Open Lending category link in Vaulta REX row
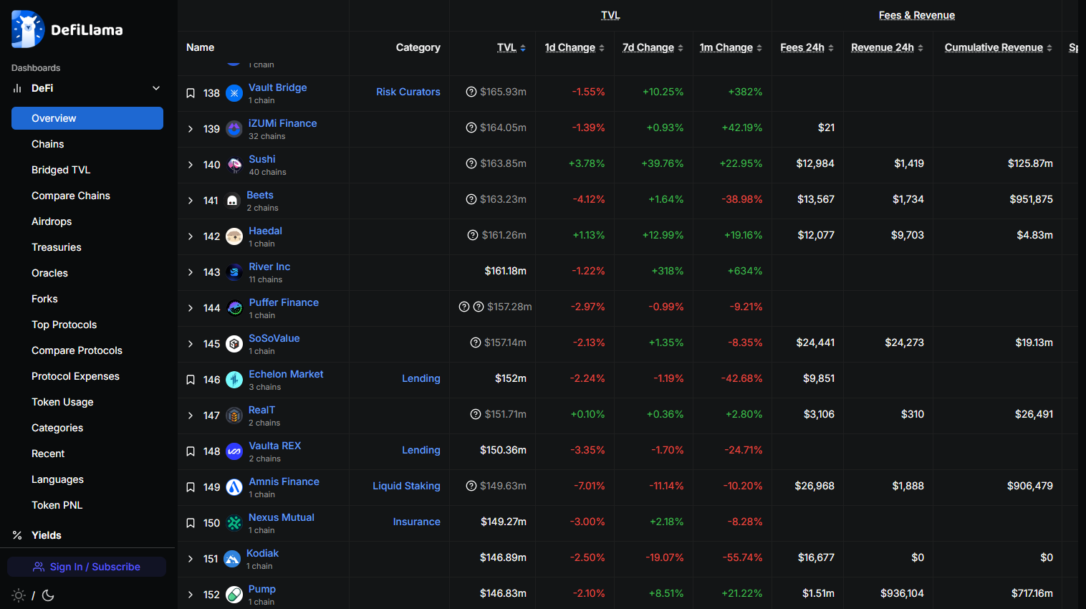Image resolution: width=1086 pixels, height=609 pixels. [x=421, y=450]
